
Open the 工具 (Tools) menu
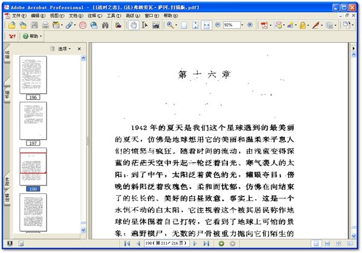coord(114,16)
